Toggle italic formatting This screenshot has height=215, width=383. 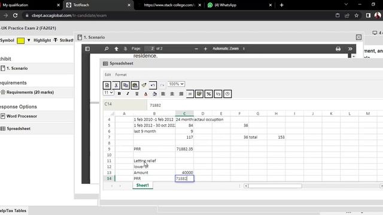coord(127,94)
